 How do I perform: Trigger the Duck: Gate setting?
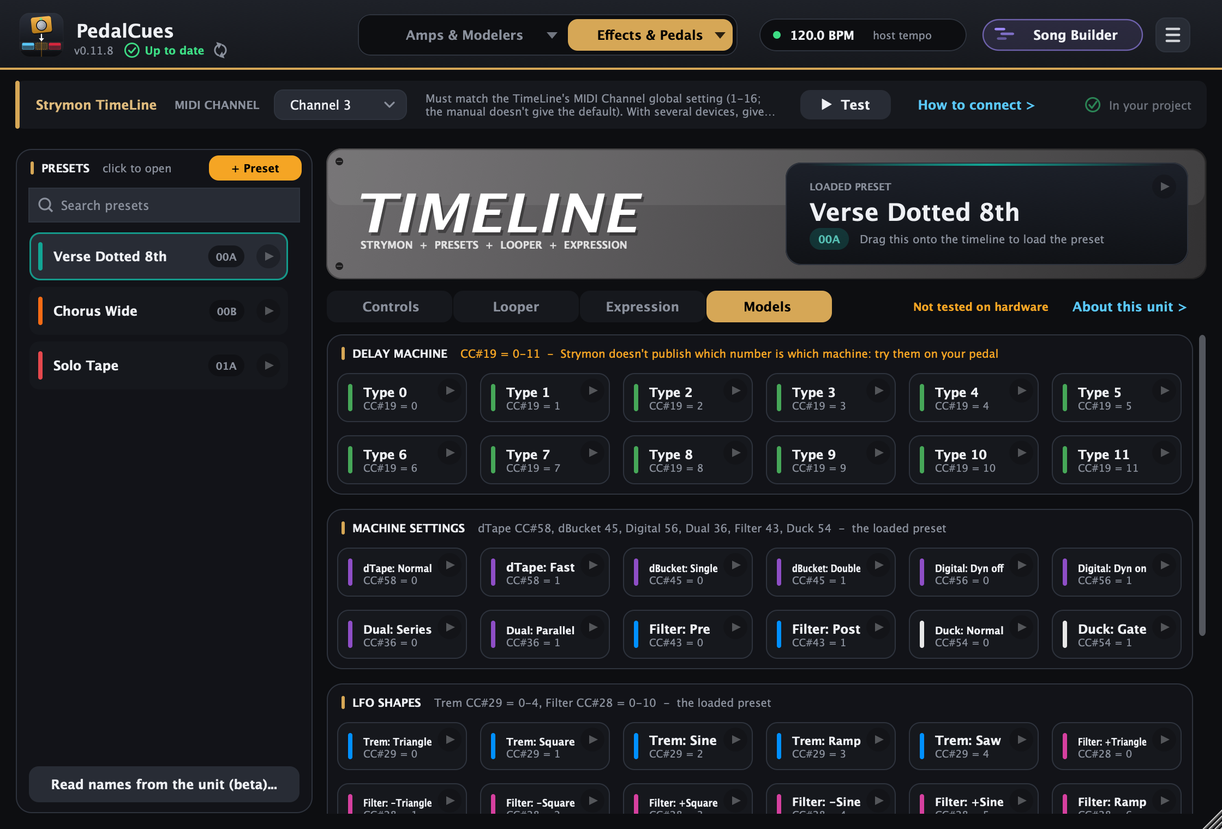point(1117,634)
